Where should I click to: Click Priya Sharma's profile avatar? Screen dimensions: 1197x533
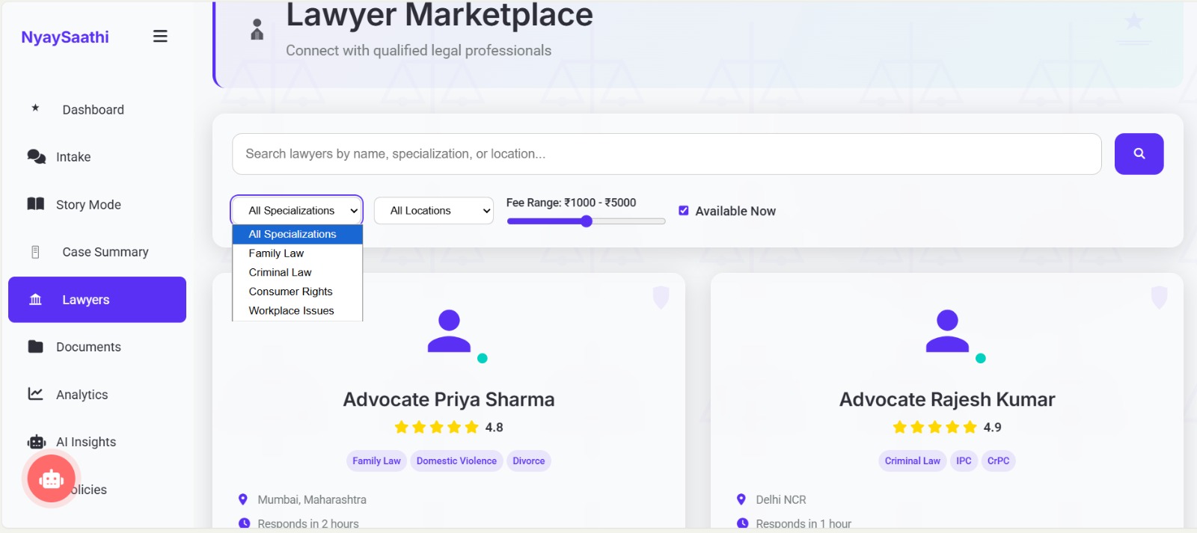(449, 331)
